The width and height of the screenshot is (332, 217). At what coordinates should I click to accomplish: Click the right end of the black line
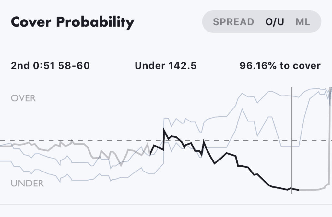(298, 190)
